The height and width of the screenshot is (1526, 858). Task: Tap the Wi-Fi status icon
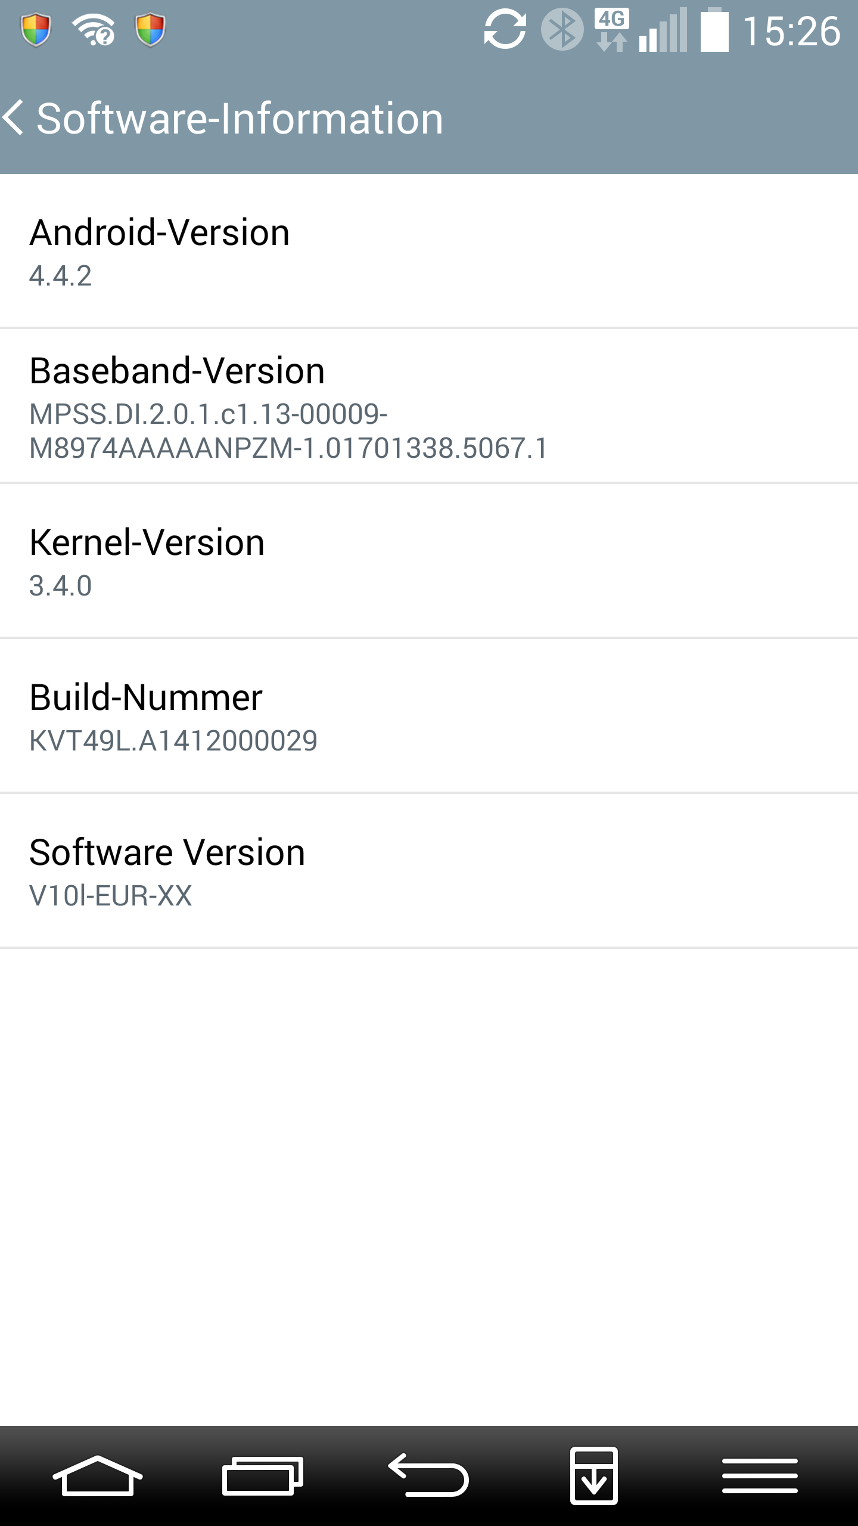[94, 30]
